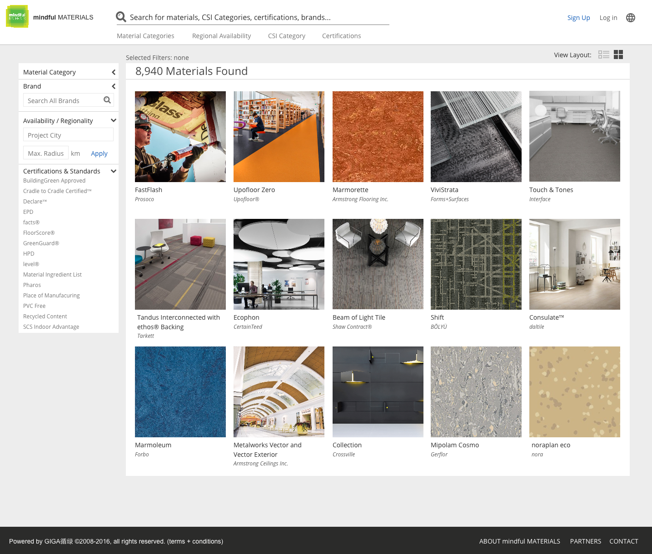Viewport: 652px width, 554px height.
Task: Open the FastFlash product thumbnail
Action: (180, 137)
